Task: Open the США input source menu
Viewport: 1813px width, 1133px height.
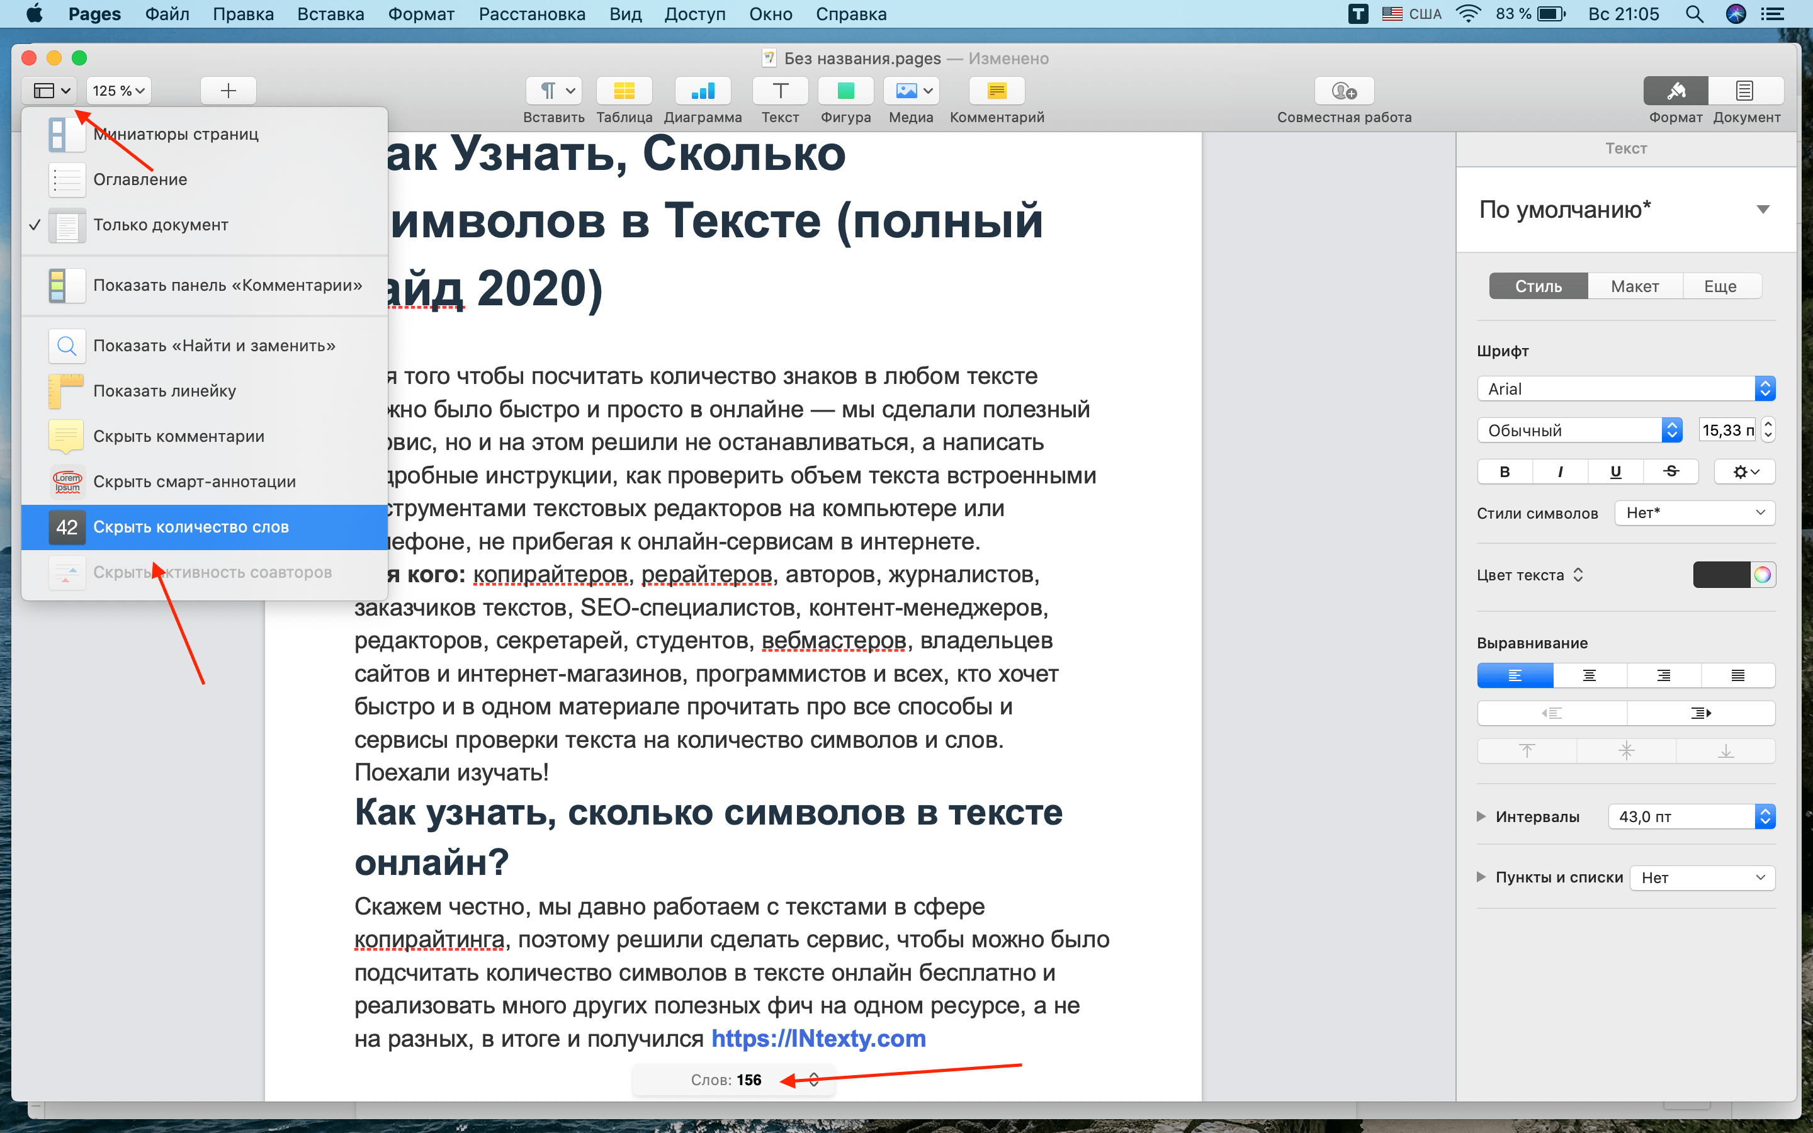Action: coord(1411,14)
